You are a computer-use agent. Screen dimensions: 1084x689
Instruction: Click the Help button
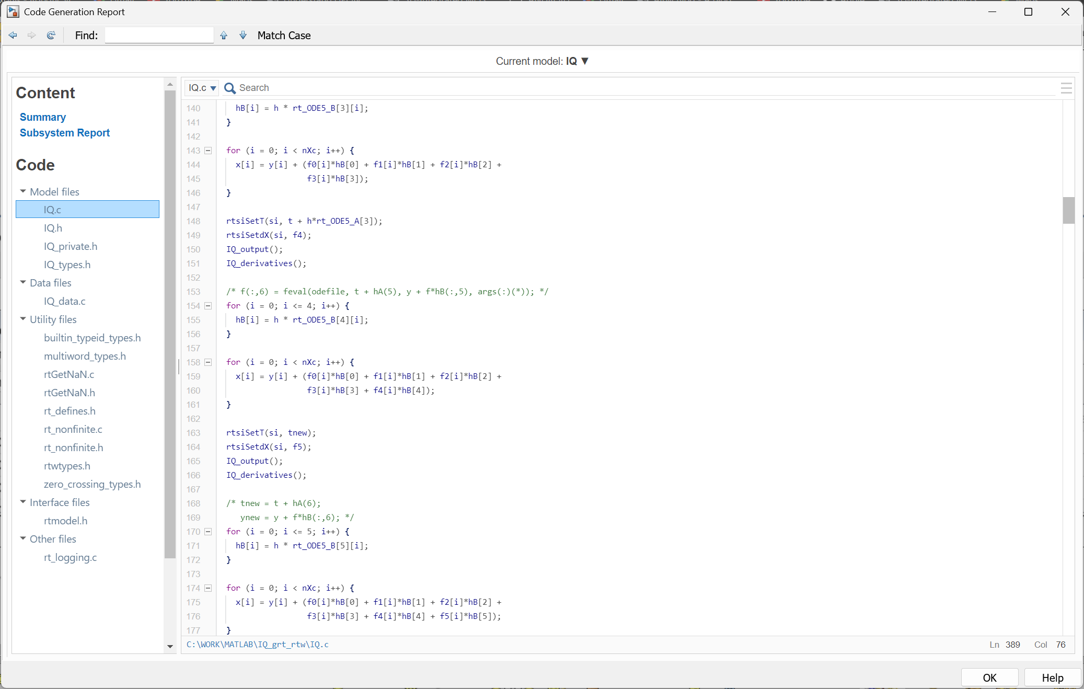[x=1052, y=677]
